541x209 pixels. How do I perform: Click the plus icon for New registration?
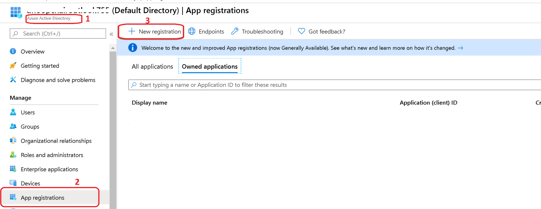(x=132, y=31)
